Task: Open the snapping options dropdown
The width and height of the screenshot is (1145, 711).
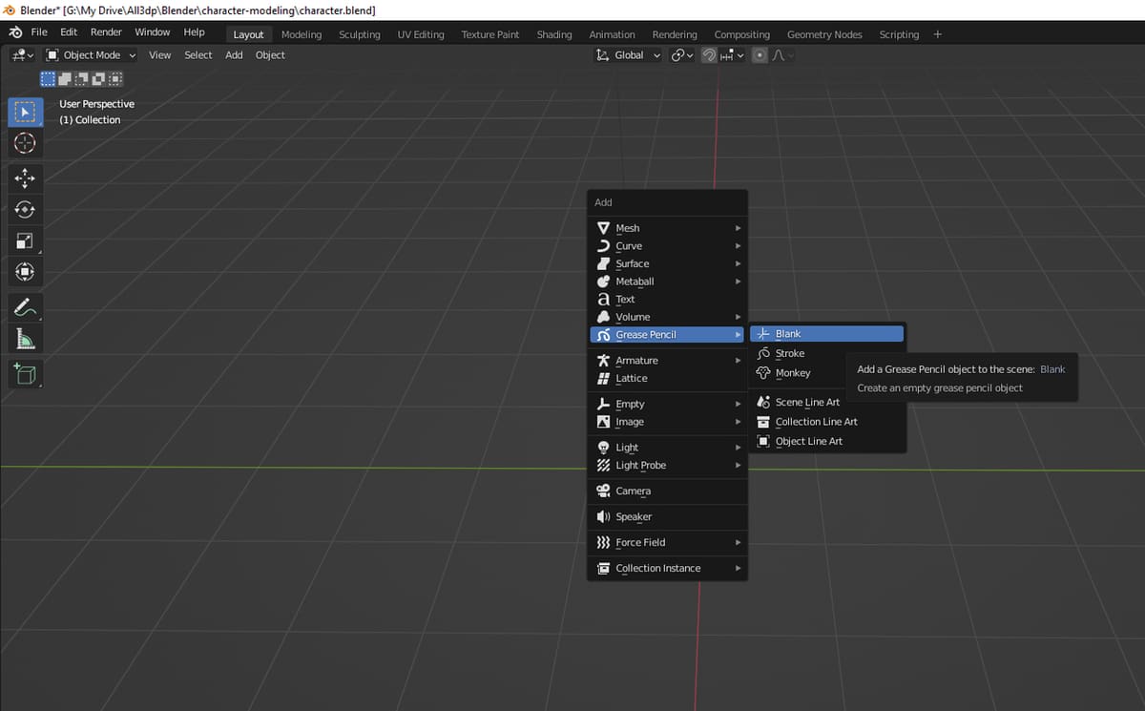Action: (733, 55)
